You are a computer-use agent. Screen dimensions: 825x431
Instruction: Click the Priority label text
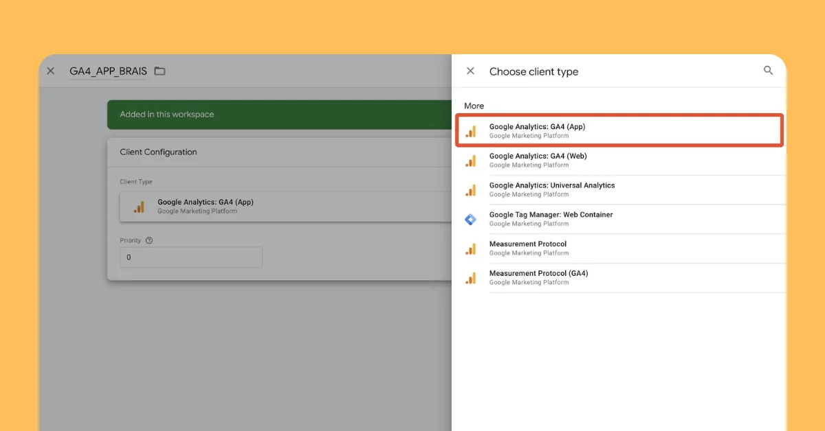point(131,240)
